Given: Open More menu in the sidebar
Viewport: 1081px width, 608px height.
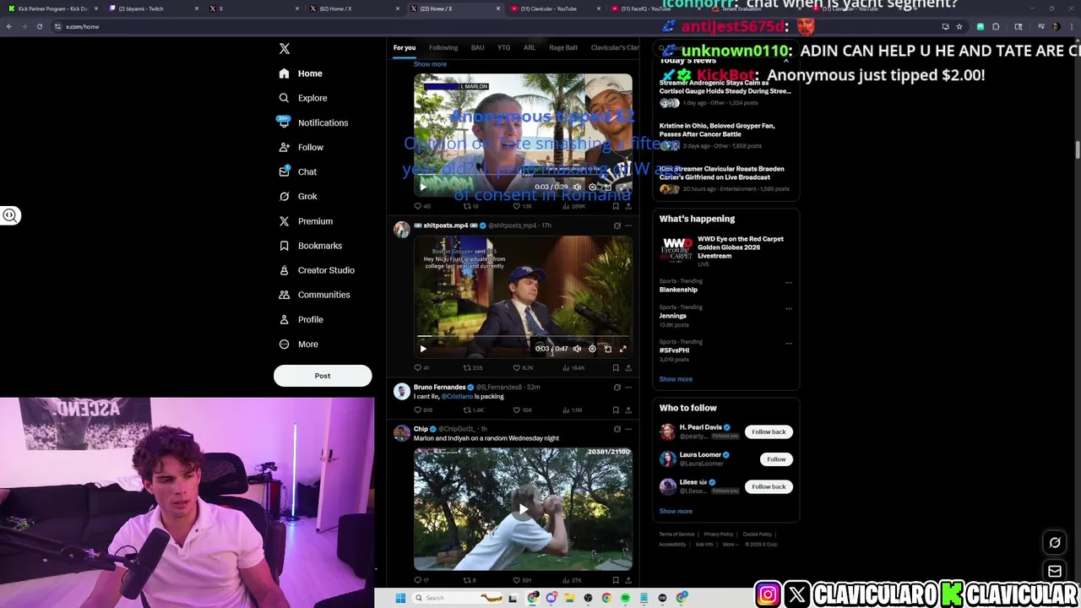Looking at the screenshot, I should 299,345.
